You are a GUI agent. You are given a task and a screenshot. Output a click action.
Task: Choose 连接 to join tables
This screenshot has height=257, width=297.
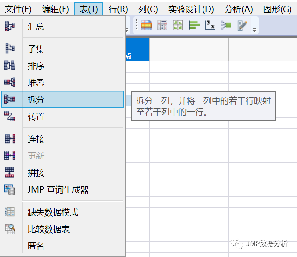point(36,139)
